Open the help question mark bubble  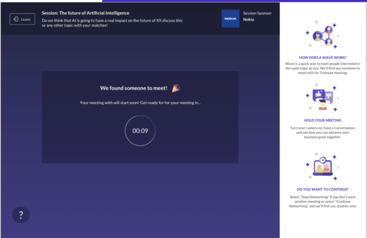21,215
